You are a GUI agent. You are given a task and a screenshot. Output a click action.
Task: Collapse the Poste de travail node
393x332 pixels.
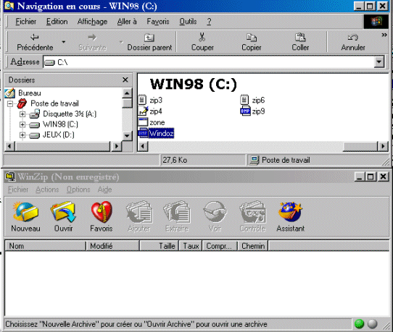pos(10,103)
